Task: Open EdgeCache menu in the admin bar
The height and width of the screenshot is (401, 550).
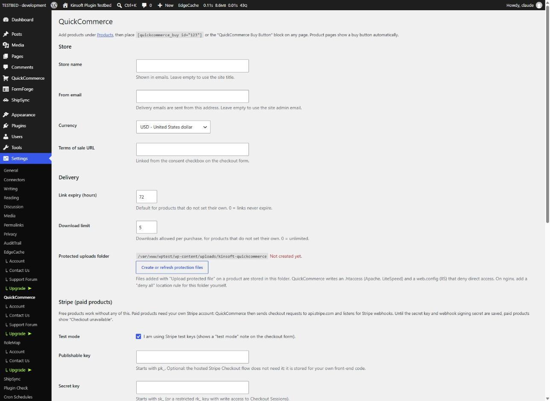Action: tap(188, 5)
